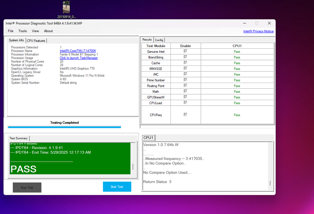Open the File menu
The height and width of the screenshot is (214, 314).
pos(11,31)
